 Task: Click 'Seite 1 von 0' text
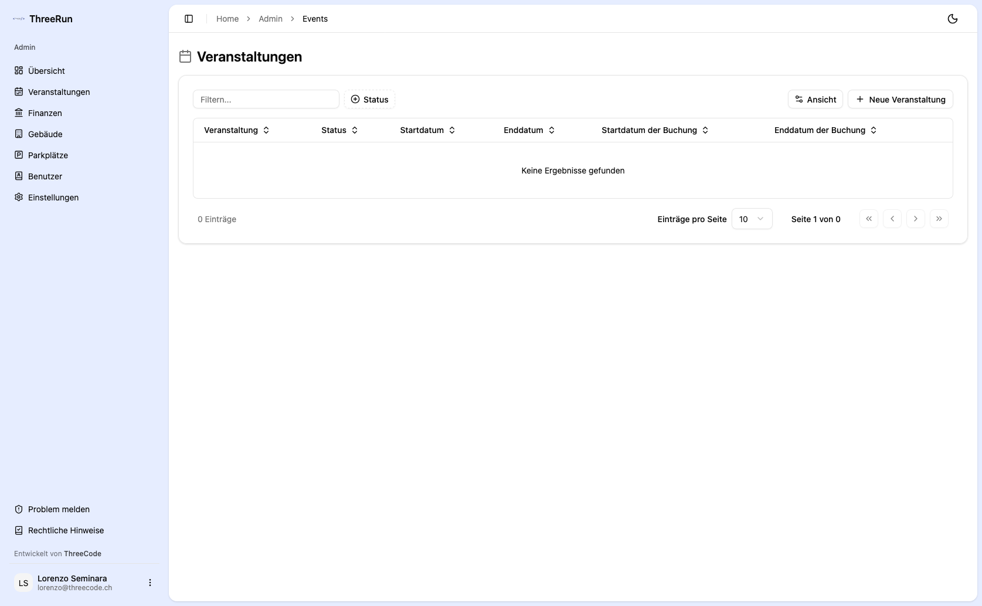[x=815, y=219]
